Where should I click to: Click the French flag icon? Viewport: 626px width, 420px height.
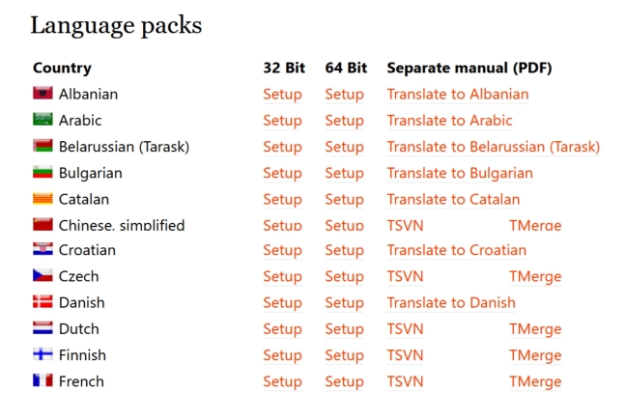click(43, 380)
